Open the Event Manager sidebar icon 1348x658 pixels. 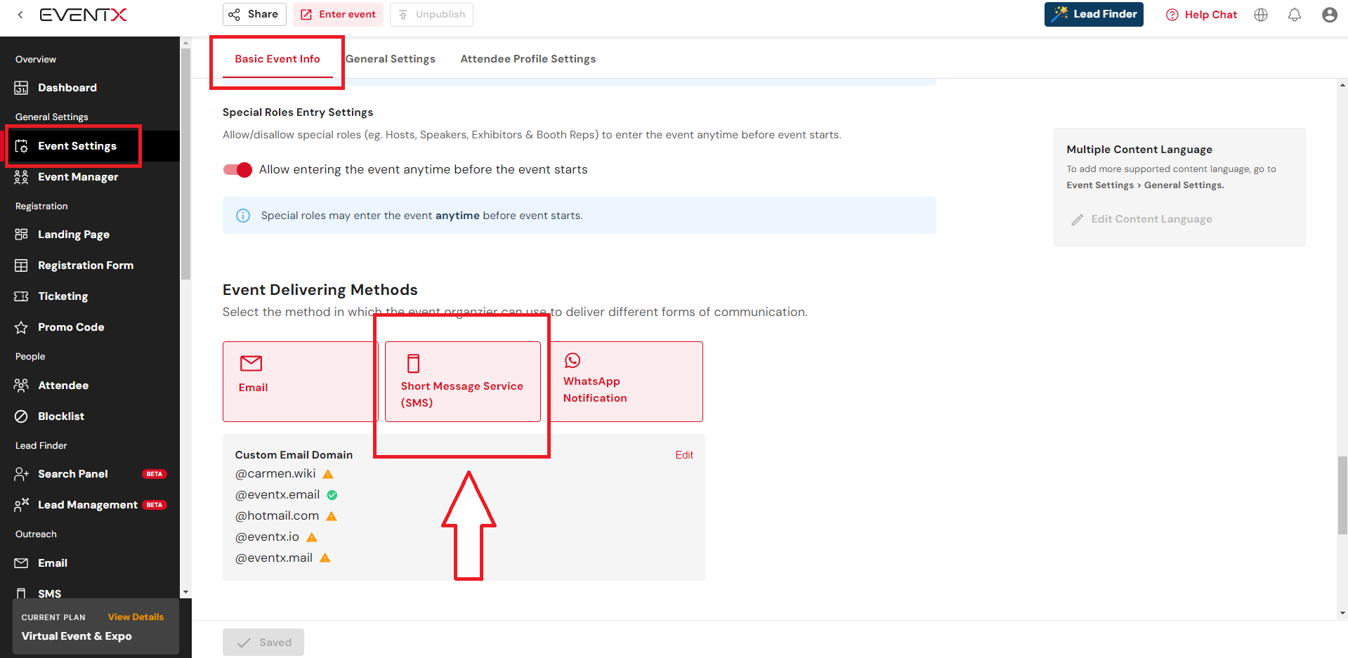pos(21,177)
